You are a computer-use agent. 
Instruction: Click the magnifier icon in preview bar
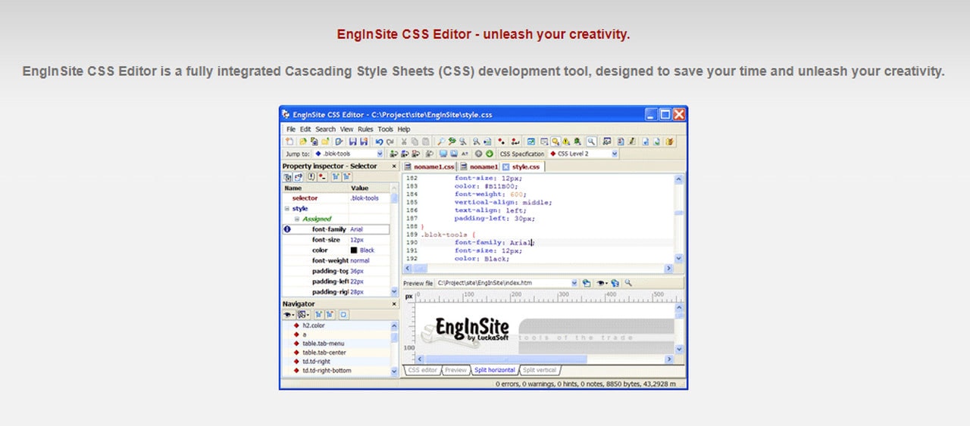[628, 283]
